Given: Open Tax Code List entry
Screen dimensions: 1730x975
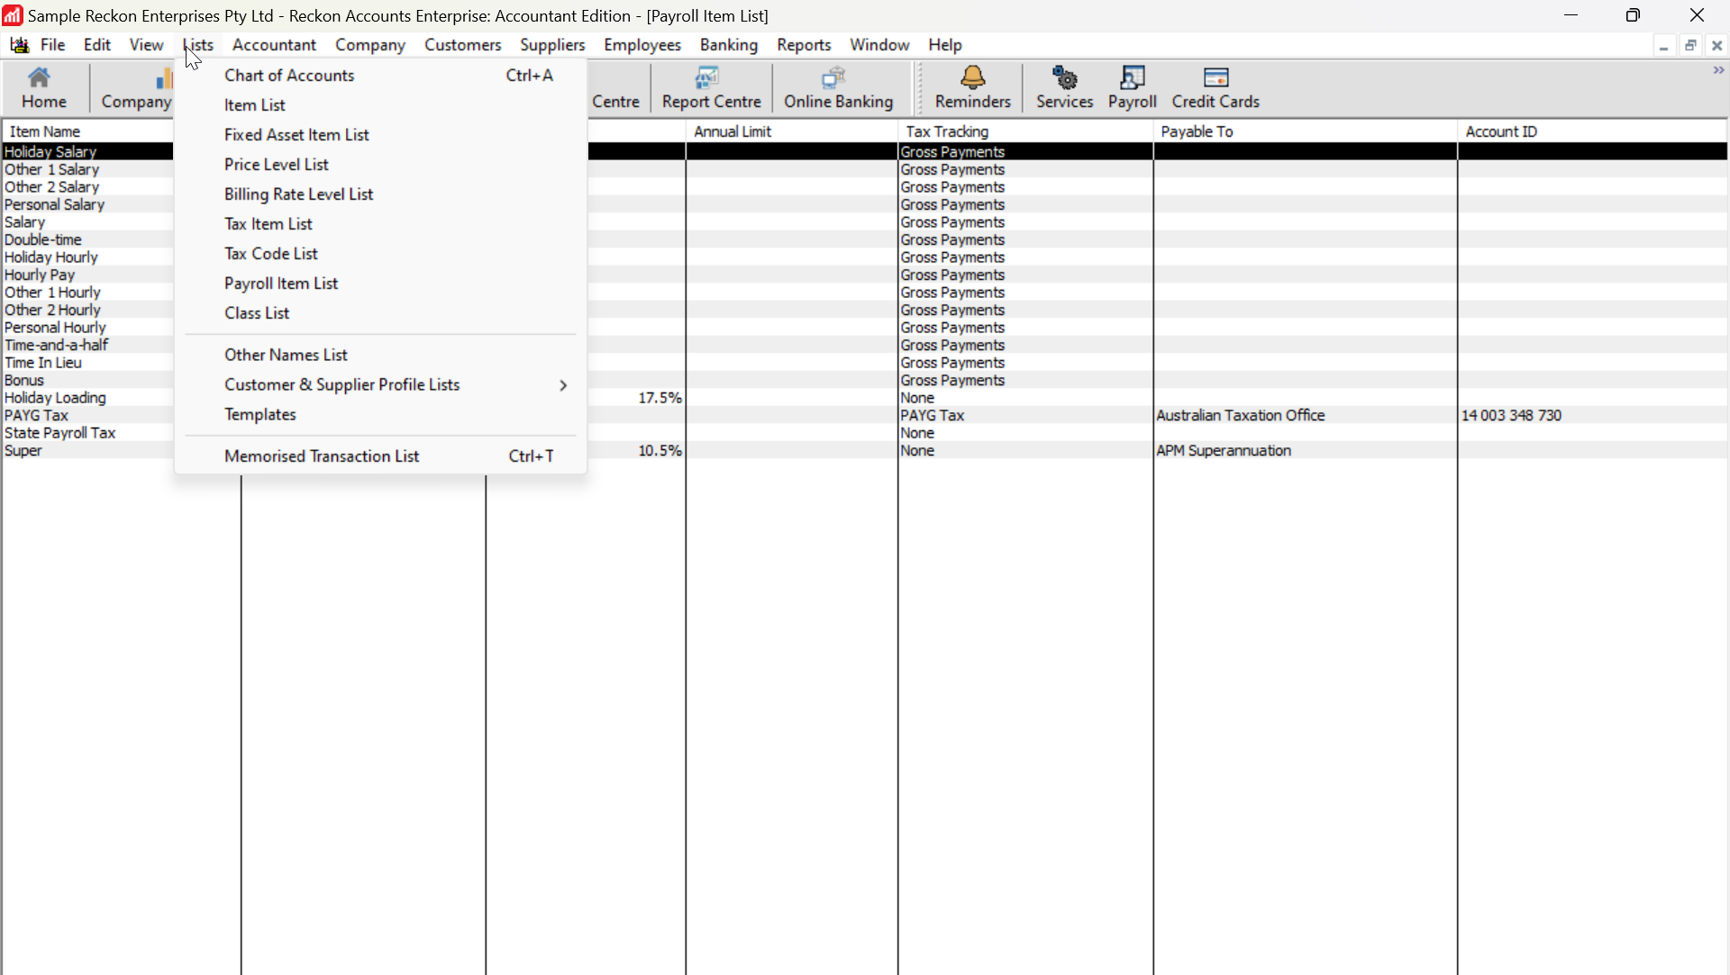Looking at the screenshot, I should [x=380, y=254].
